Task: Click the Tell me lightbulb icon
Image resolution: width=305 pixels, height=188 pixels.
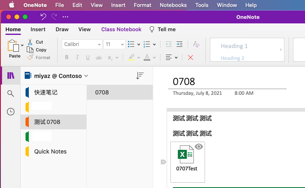Action: (152, 29)
